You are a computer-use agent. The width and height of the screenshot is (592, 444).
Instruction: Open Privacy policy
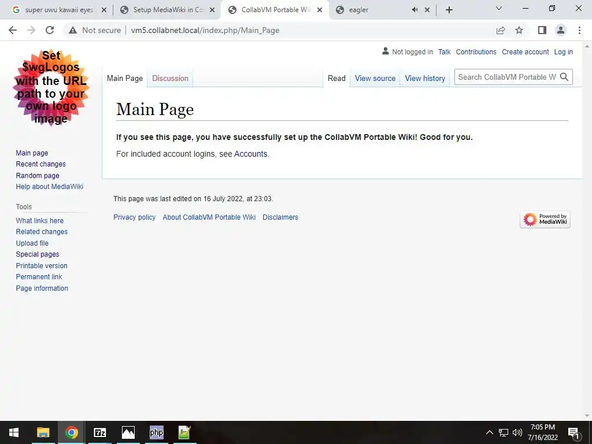coord(134,217)
